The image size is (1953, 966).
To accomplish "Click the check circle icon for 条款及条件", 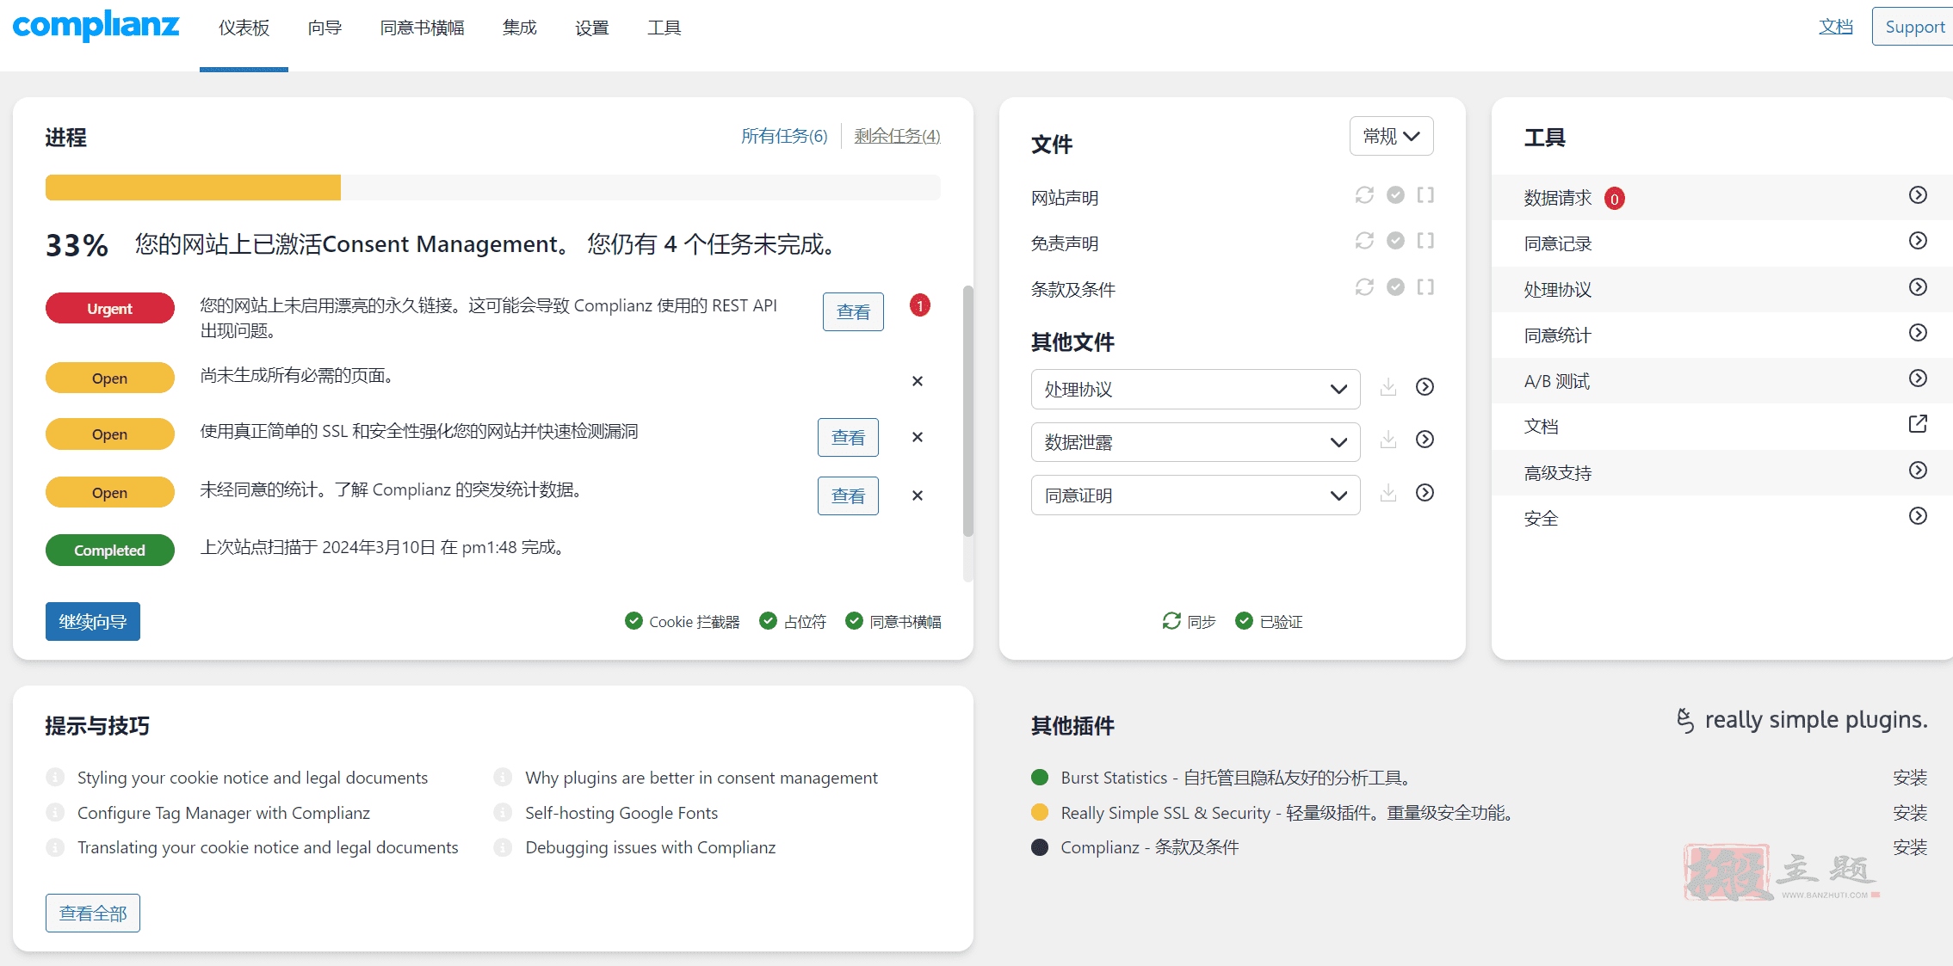I will pos(1395,286).
